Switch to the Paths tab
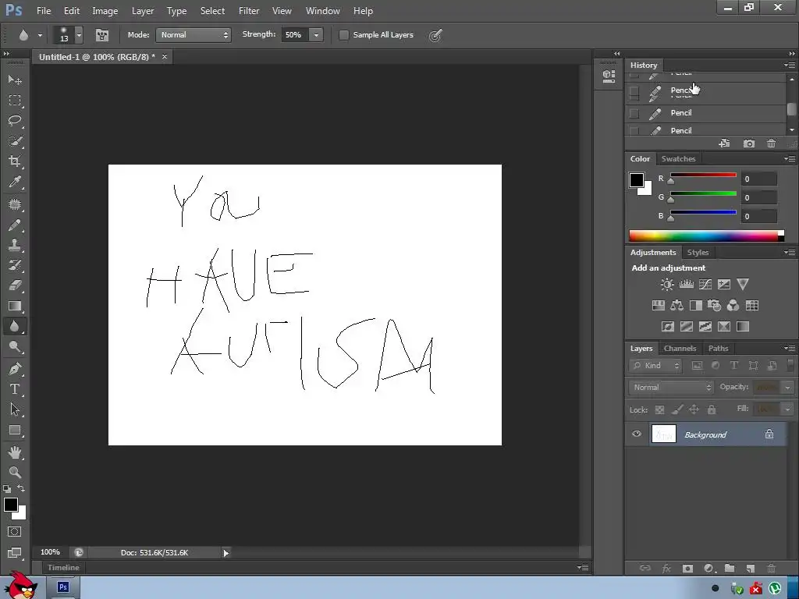799x599 pixels. pos(718,349)
